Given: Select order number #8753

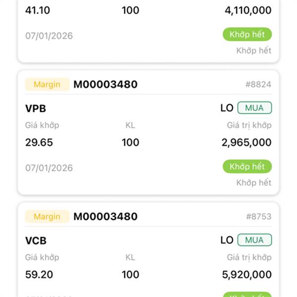Looking at the screenshot, I should pyautogui.click(x=258, y=216).
